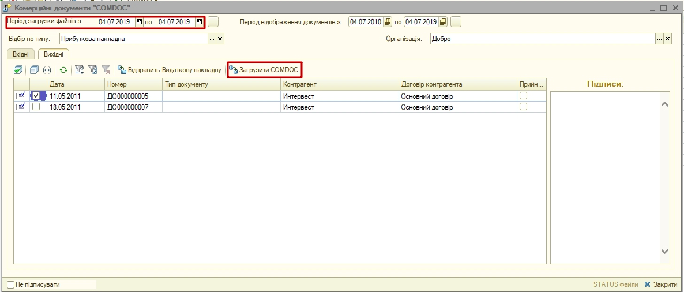Open calendar for display period end date

[x=443, y=22]
